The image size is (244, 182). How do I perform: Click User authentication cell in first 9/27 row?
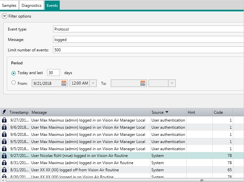pyautogui.click(x=168, y=120)
